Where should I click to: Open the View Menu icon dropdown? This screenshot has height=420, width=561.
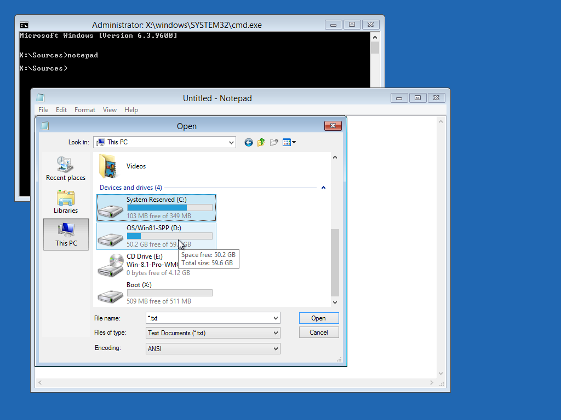(x=289, y=143)
